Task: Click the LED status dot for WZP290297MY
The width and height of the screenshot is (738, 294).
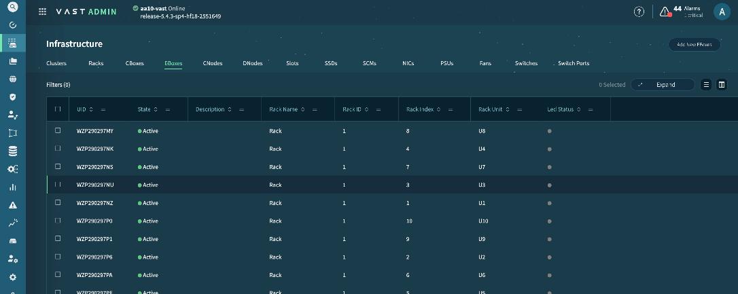Action: (x=550, y=131)
